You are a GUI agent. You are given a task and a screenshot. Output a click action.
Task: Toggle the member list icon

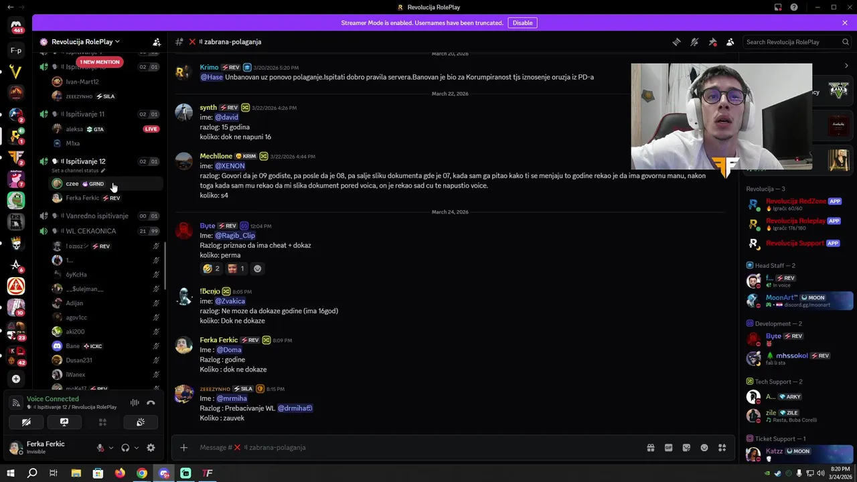pyautogui.click(x=730, y=42)
